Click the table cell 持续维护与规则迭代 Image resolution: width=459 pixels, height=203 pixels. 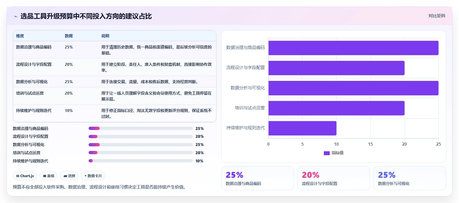click(x=34, y=110)
